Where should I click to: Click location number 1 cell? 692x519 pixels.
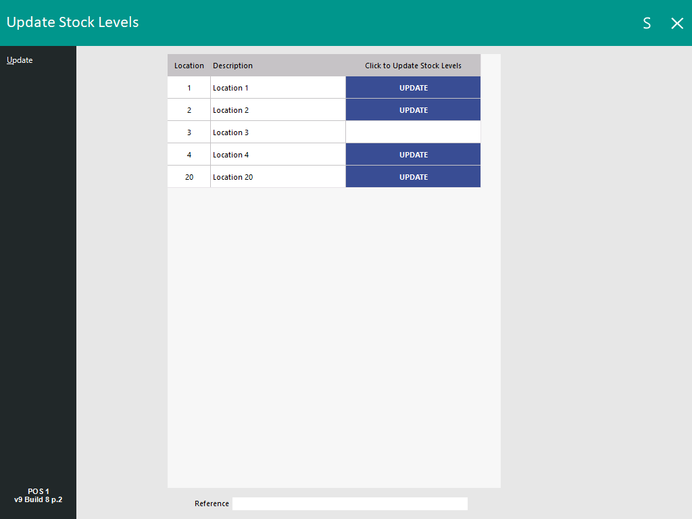point(189,88)
